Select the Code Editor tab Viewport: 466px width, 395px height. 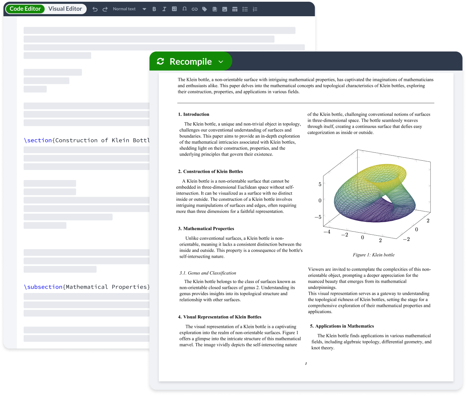point(25,9)
